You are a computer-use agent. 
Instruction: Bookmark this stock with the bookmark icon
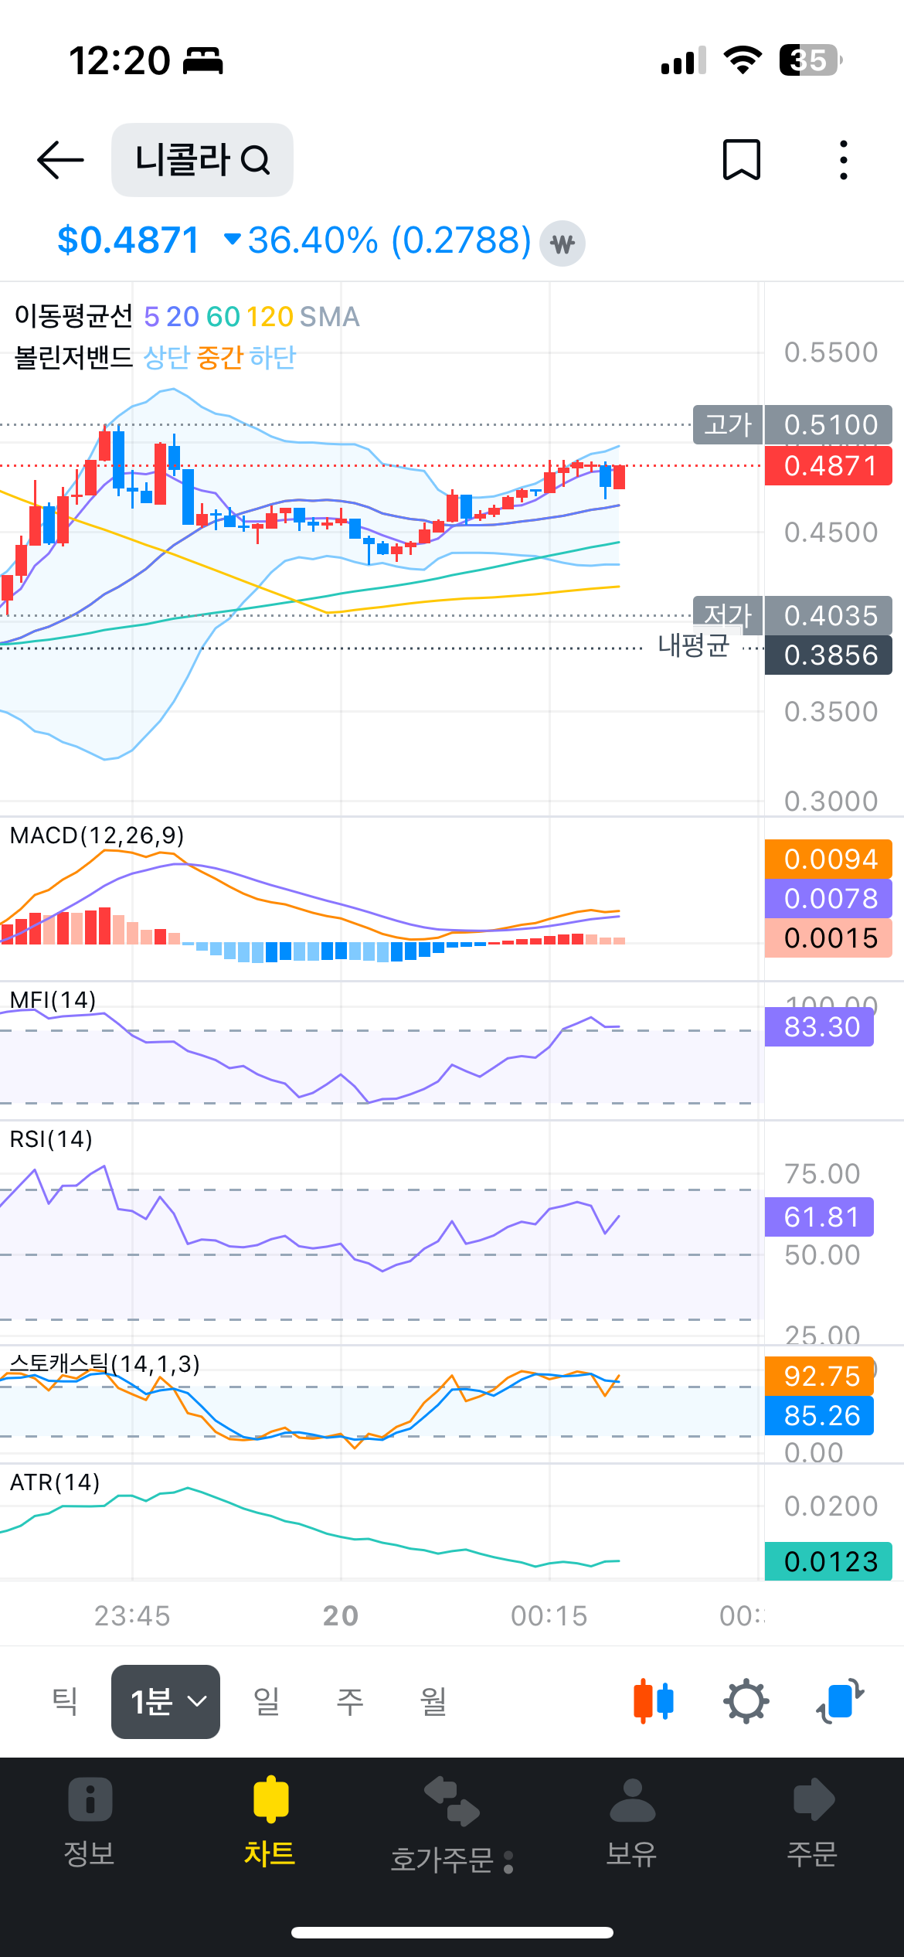click(742, 160)
